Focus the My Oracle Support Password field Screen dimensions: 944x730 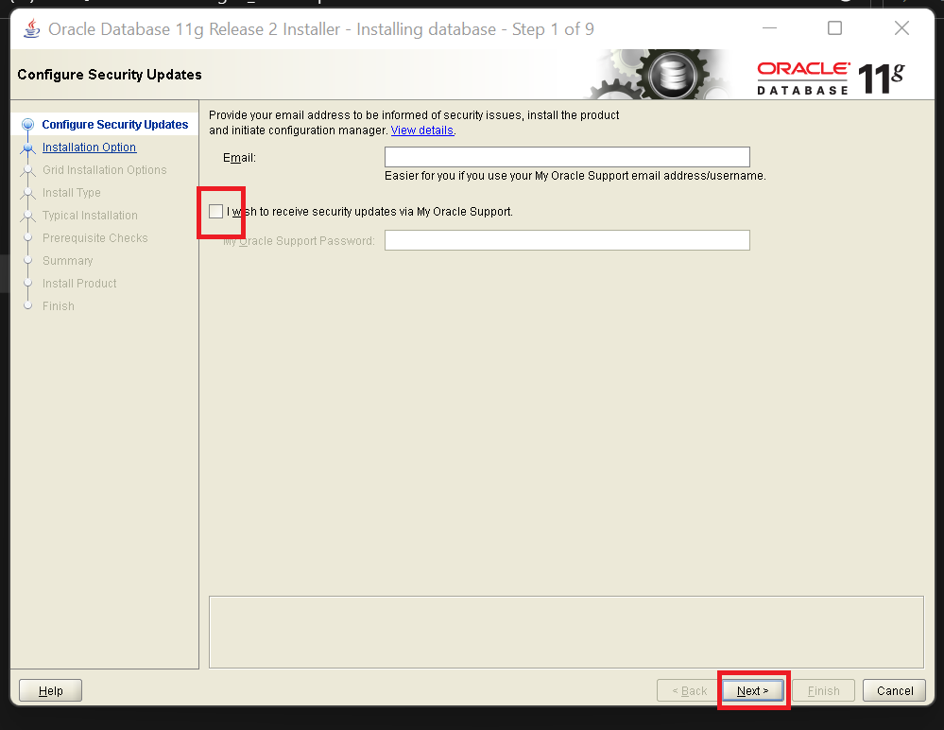(567, 240)
